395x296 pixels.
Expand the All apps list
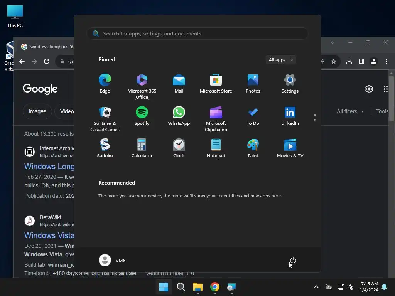(x=281, y=60)
